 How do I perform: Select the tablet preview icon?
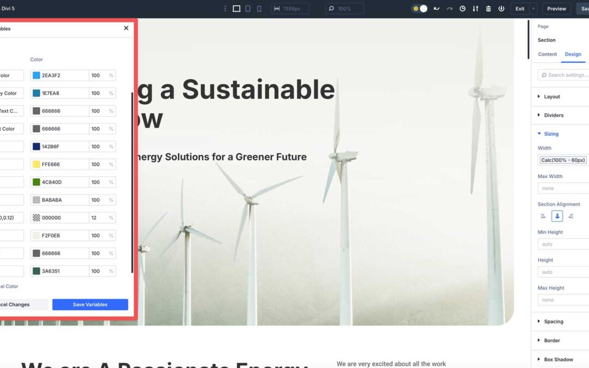(247, 8)
